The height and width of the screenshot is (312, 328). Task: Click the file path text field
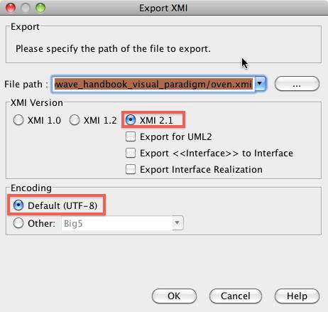click(x=153, y=84)
